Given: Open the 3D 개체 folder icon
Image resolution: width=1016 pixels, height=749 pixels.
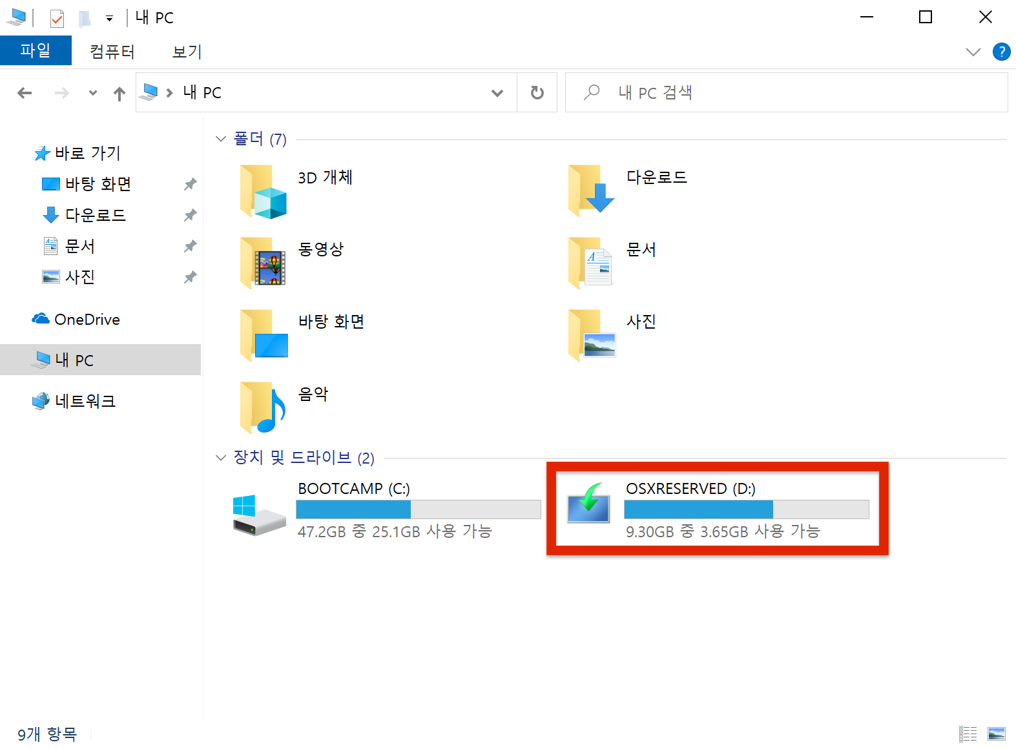Looking at the screenshot, I should tap(263, 192).
